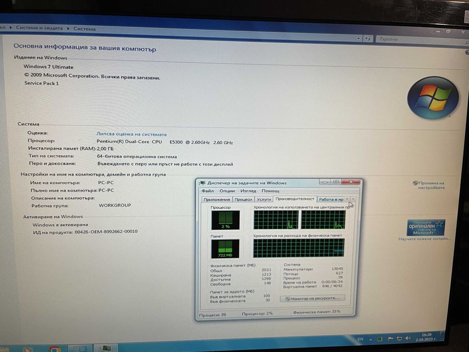Screen dimensions: 469x352
Task: Switch to the Приложения tab
Action: tap(217, 199)
